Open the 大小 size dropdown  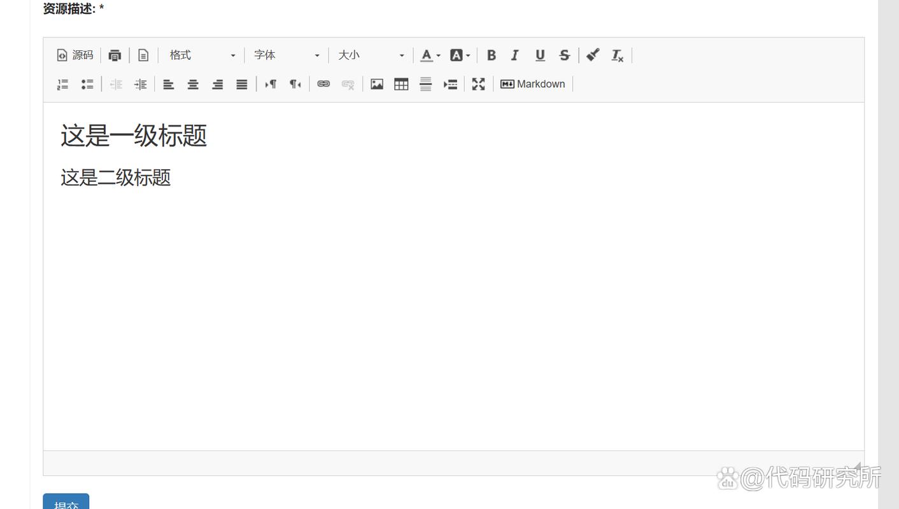pyautogui.click(x=371, y=55)
